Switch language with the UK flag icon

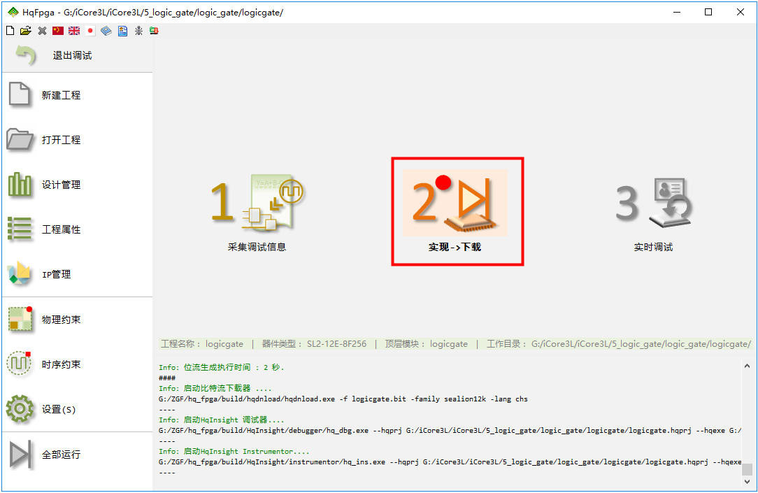74,31
